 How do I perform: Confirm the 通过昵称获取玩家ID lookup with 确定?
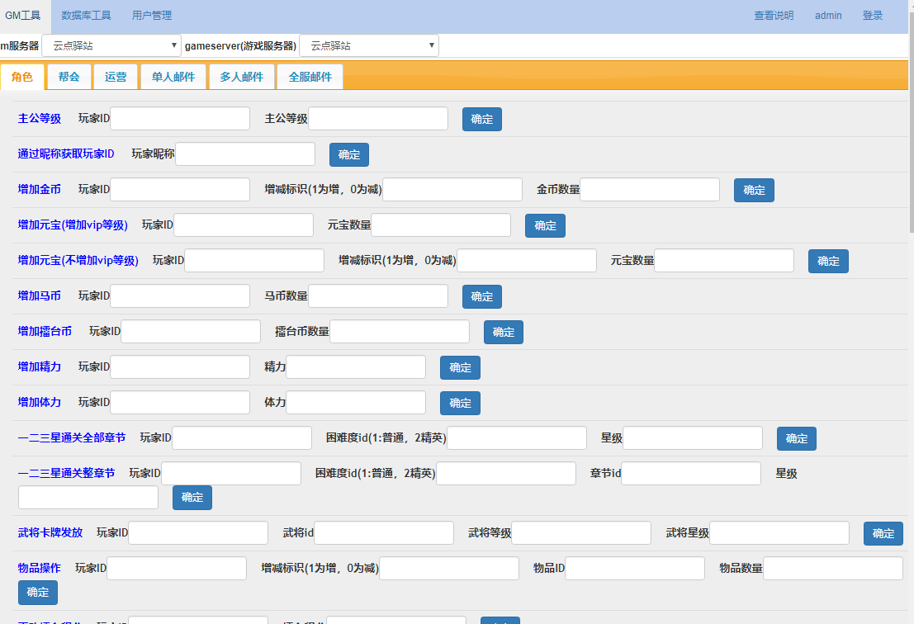(x=348, y=155)
